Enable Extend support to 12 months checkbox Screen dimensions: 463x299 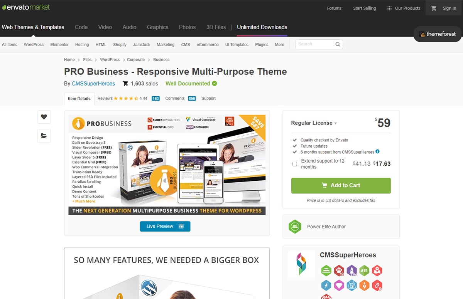[x=295, y=164]
